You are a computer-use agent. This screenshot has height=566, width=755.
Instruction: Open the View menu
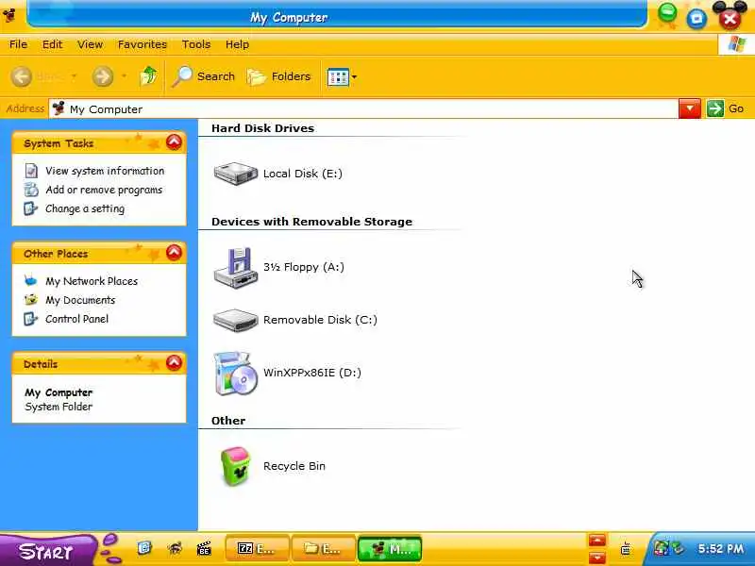[90, 44]
